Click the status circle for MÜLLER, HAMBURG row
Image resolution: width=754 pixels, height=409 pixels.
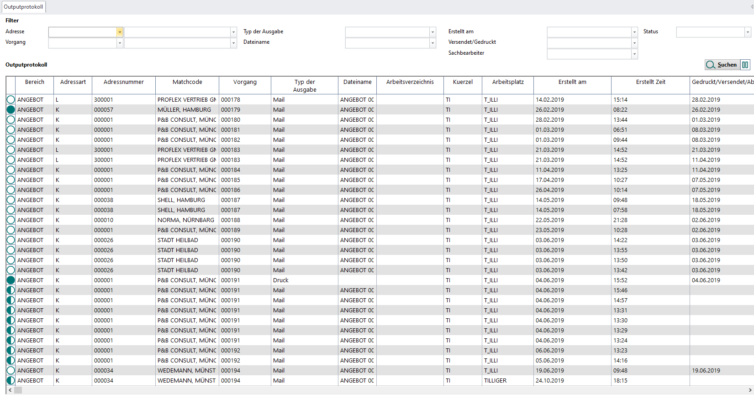[x=11, y=110]
